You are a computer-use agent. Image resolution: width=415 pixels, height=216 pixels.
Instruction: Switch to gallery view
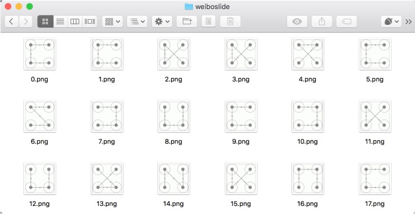pyautogui.click(x=90, y=21)
